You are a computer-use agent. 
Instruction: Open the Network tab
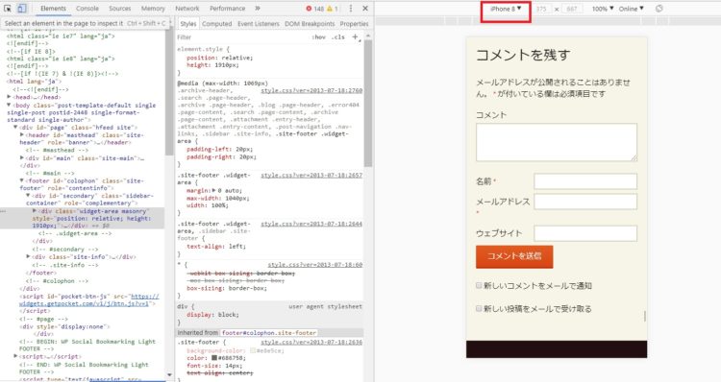pos(187,9)
